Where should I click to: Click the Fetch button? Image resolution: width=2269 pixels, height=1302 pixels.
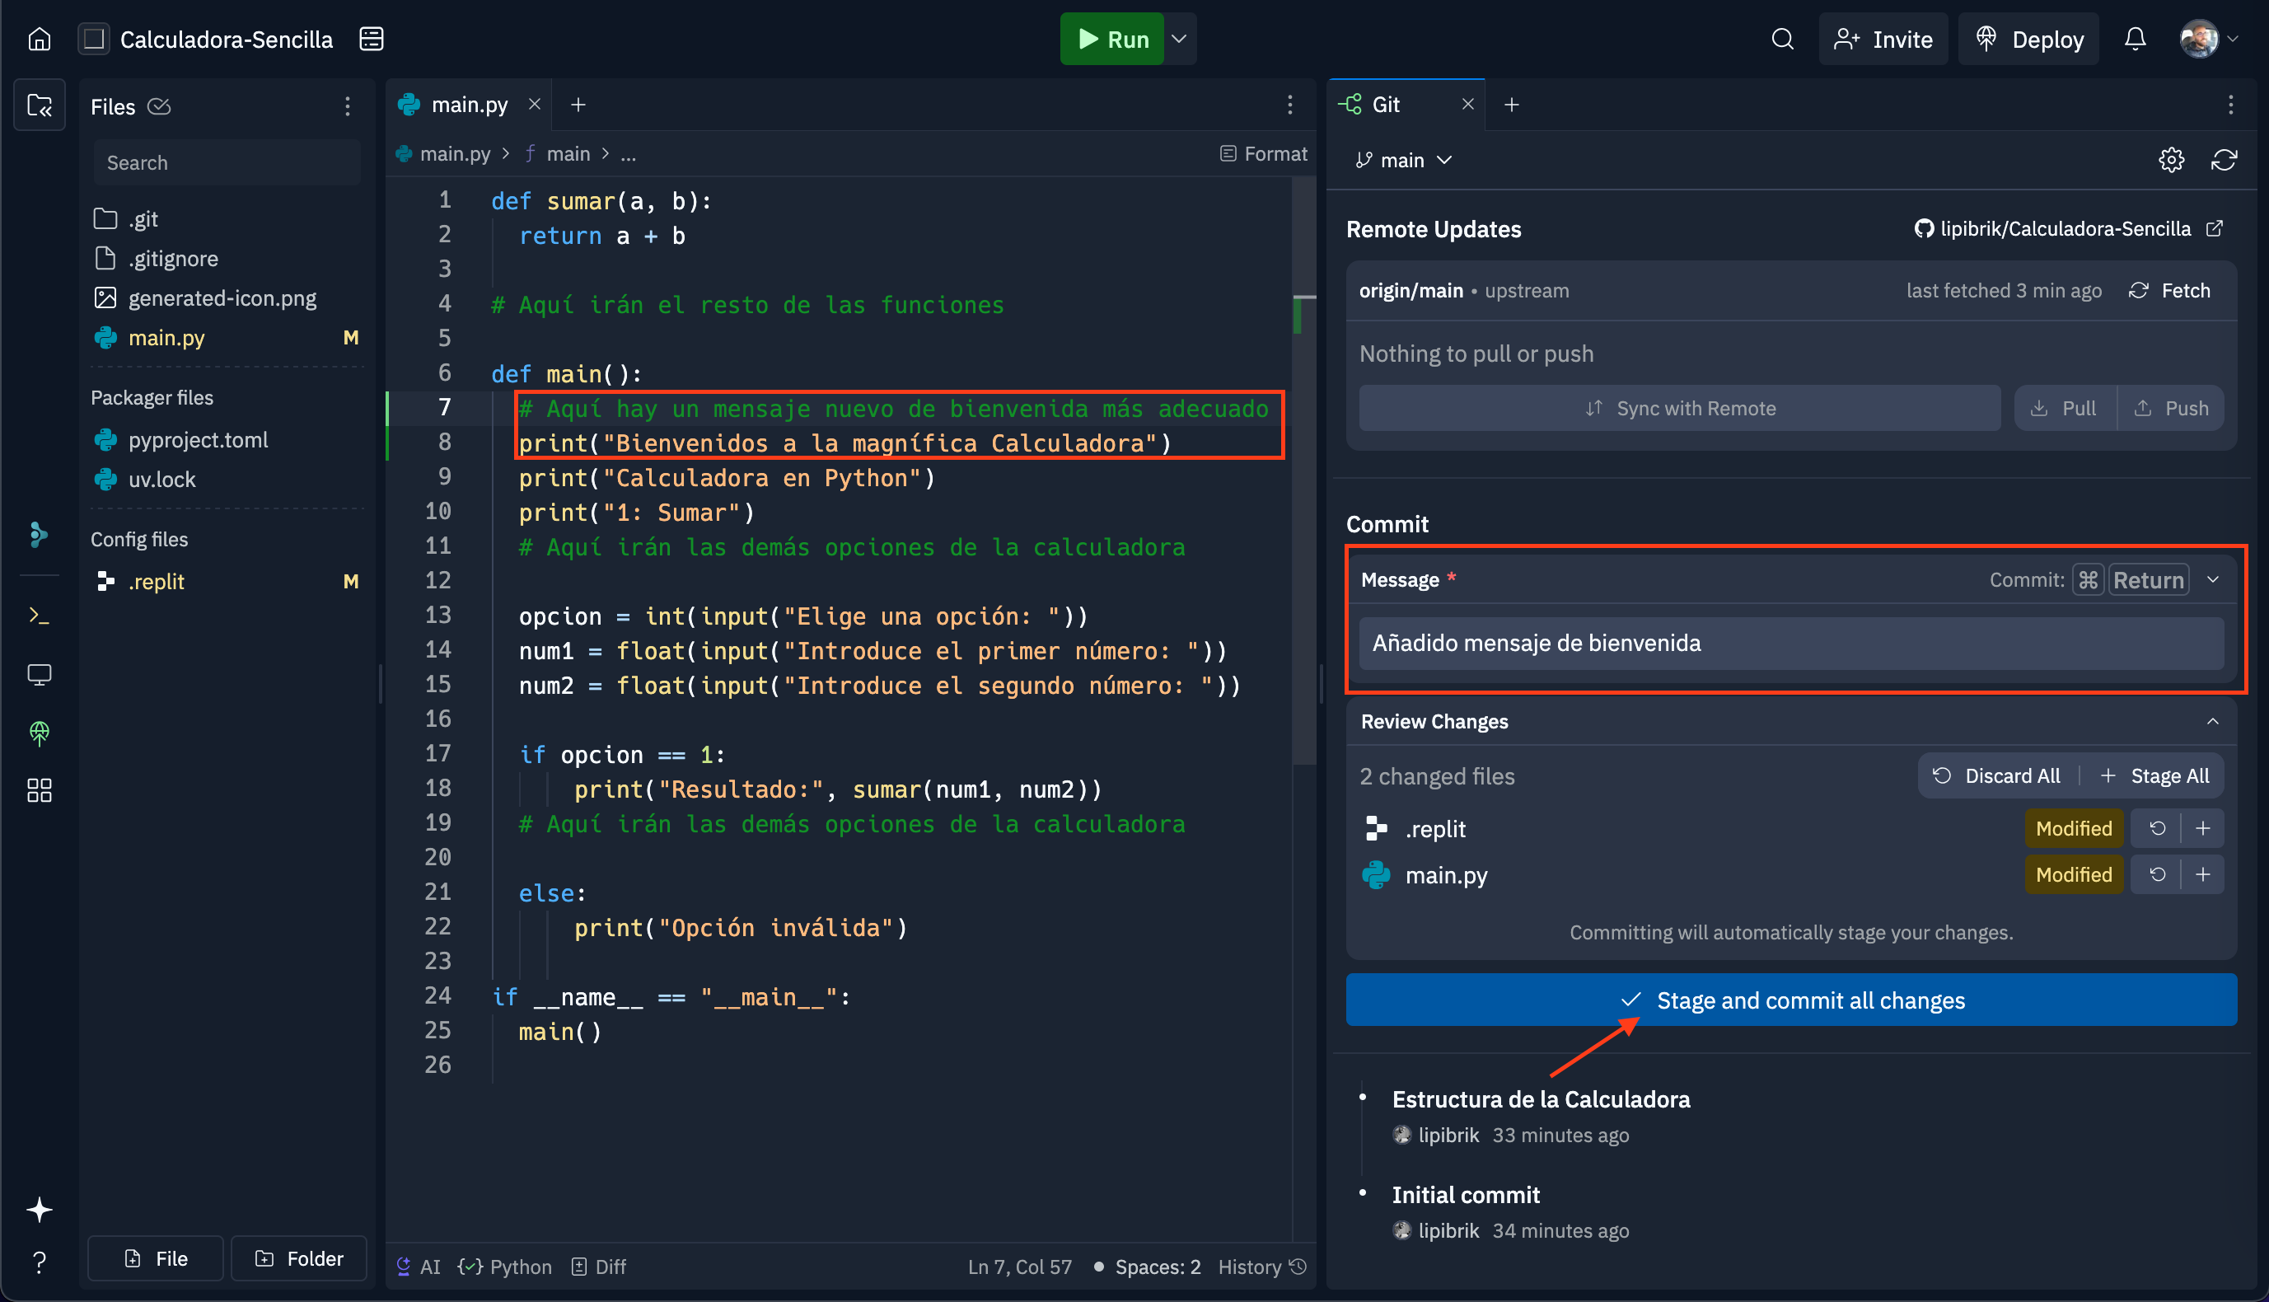pos(2170,291)
